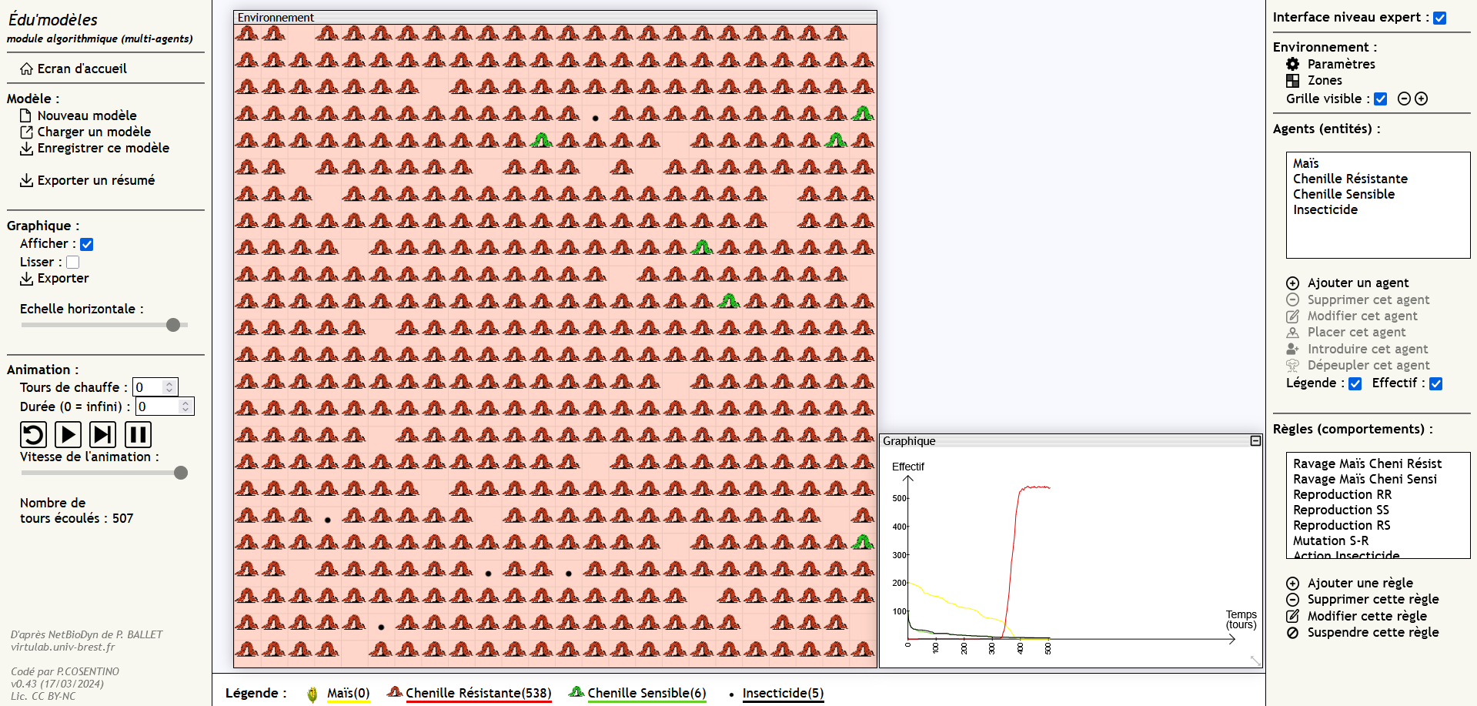Click Ajouter un agent
The image size is (1477, 706).
click(1358, 283)
